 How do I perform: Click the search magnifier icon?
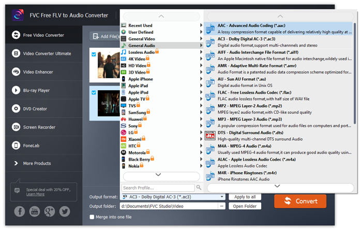[x=199, y=188]
